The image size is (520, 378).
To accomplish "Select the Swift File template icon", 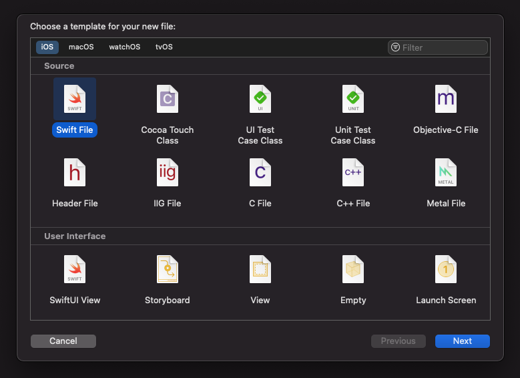I will [75, 99].
